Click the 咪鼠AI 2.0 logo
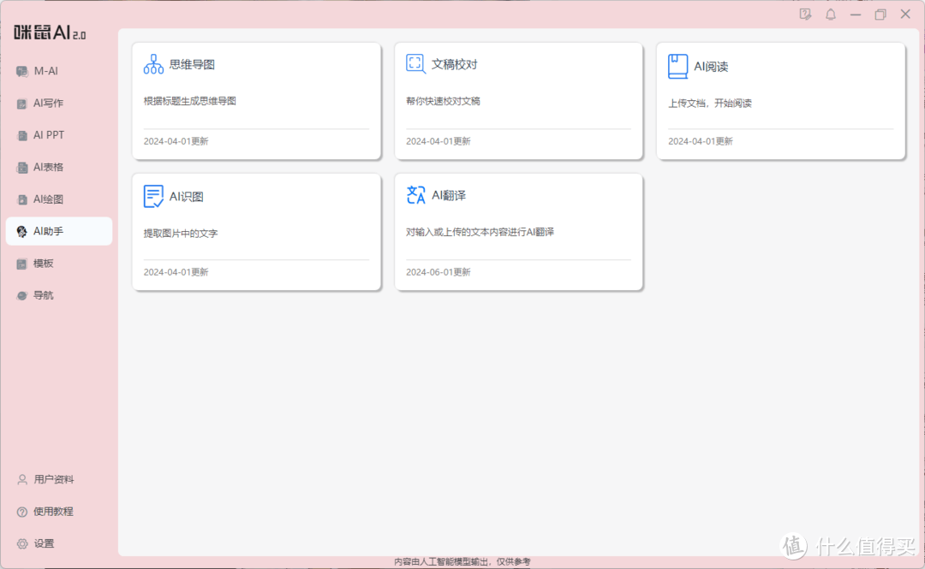 point(50,33)
